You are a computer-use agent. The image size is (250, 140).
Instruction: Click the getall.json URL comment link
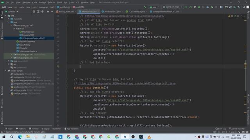[127, 84]
